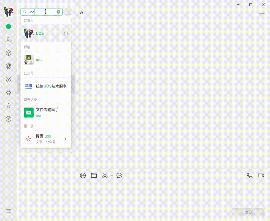Clear the search box text

[58, 12]
